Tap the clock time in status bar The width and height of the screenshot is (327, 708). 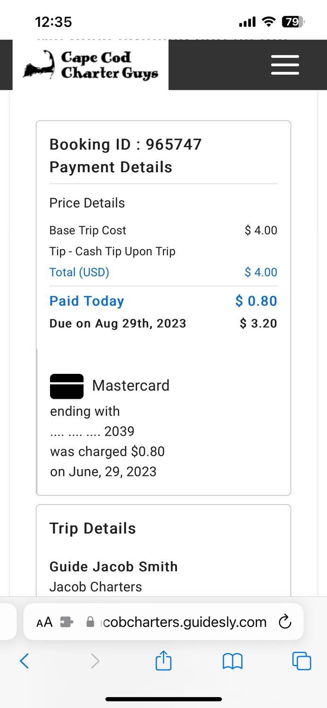point(53,22)
